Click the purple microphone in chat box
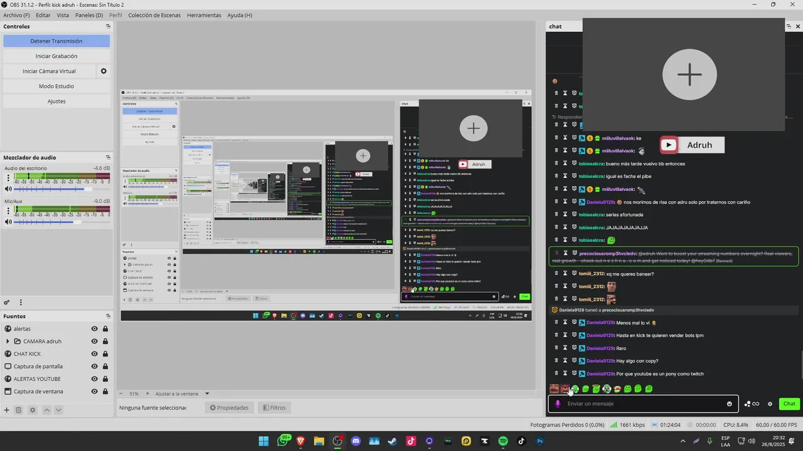Viewport: 803px width, 451px height. pos(558,404)
